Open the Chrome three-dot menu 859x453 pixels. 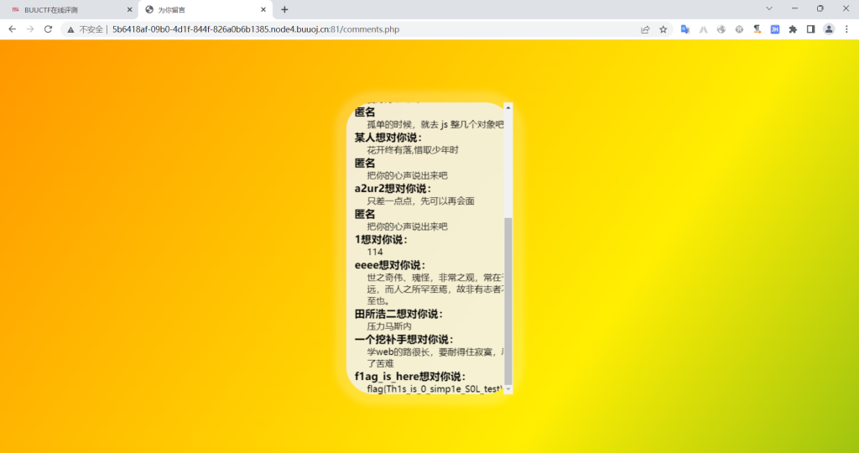[x=846, y=29]
